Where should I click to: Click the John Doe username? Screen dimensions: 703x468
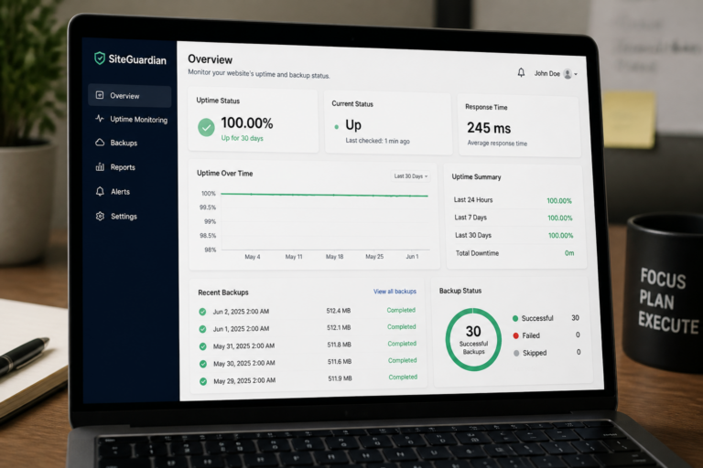point(547,73)
